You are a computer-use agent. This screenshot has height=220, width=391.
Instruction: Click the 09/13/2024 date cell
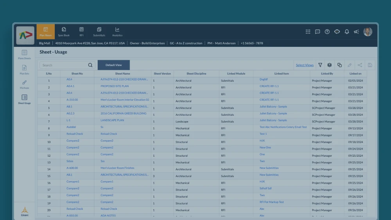355,128
